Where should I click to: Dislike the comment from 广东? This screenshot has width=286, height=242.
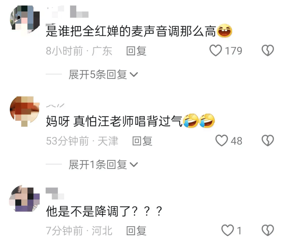click(x=268, y=50)
